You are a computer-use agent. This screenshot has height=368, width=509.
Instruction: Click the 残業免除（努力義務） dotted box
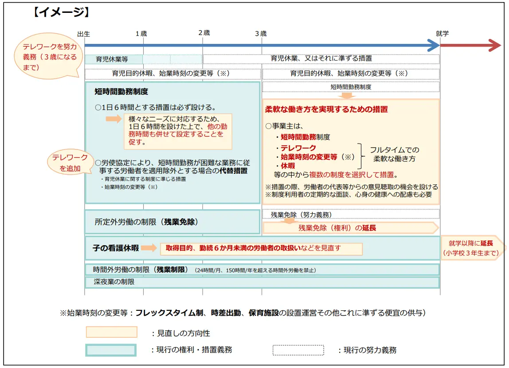(351, 215)
